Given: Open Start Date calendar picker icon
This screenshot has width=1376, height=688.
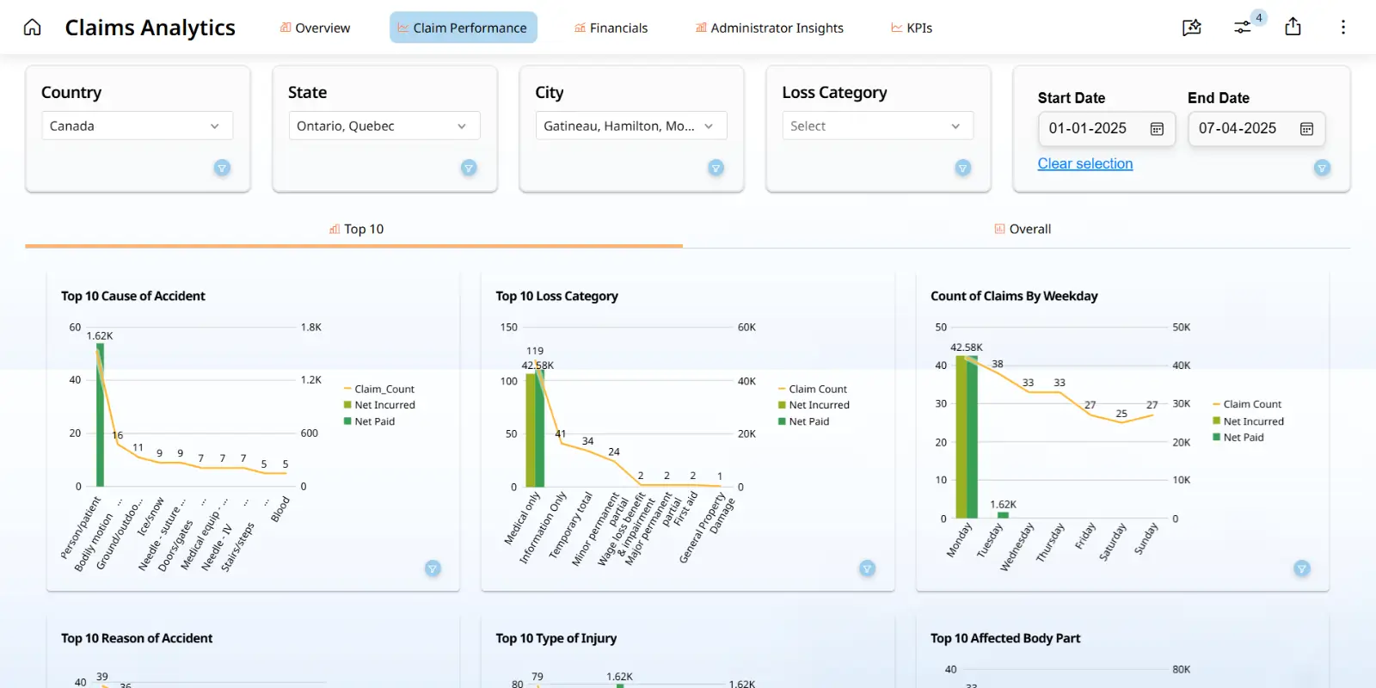Looking at the screenshot, I should (1157, 129).
